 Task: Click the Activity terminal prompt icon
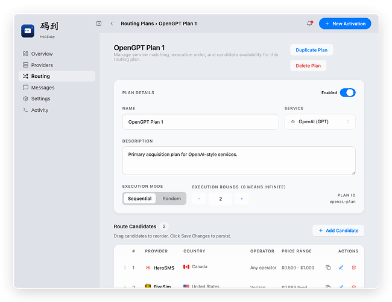(x=25, y=110)
